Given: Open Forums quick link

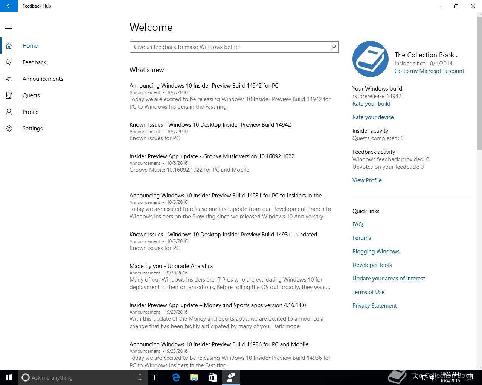Looking at the screenshot, I should (361, 238).
